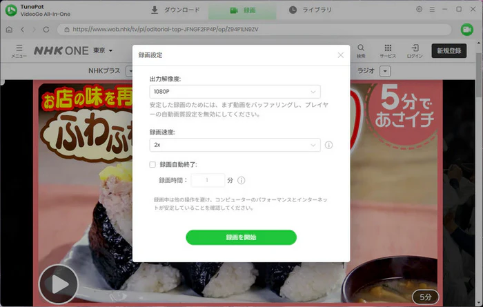The image size is (483, 307).
Task: Reload the page with refresh icon
Action: click(x=46, y=30)
